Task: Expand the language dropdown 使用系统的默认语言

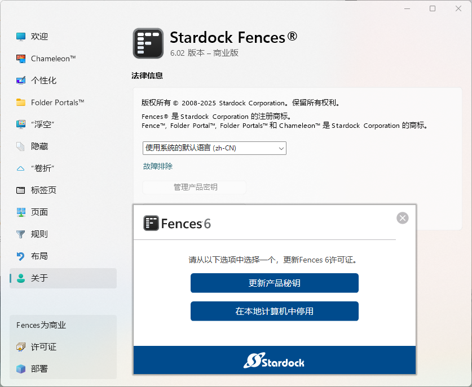Action: 214,148
